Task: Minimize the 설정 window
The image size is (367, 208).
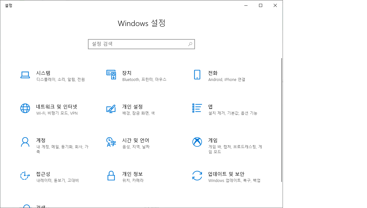Action: point(246,5)
